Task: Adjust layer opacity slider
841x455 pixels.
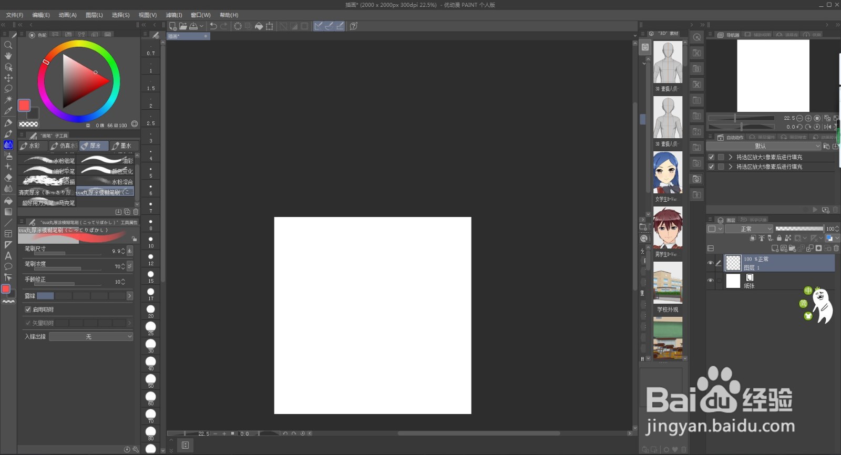Action: (799, 229)
